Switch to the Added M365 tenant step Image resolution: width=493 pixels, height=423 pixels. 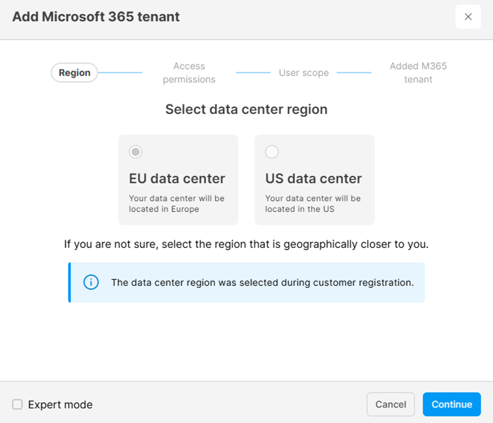point(418,73)
